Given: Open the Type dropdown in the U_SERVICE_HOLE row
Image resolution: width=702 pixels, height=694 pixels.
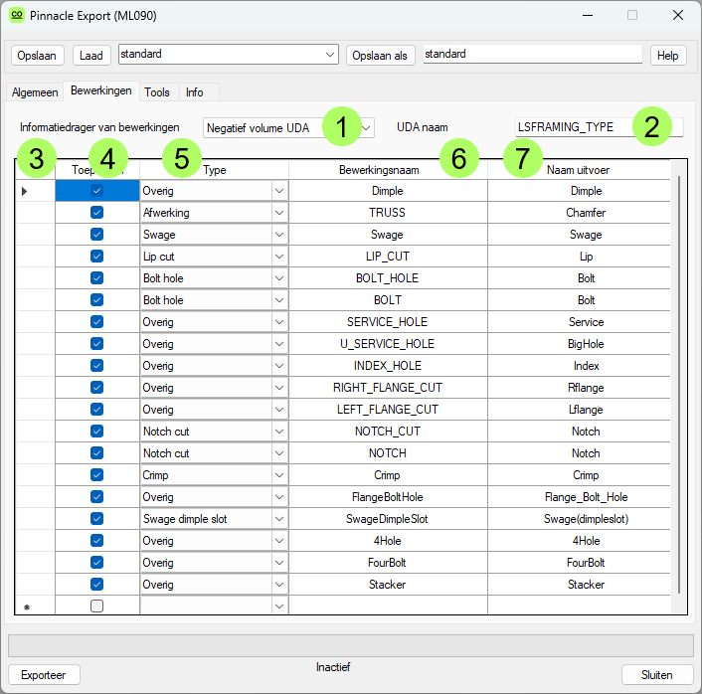Looking at the screenshot, I should tap(279, 344).
